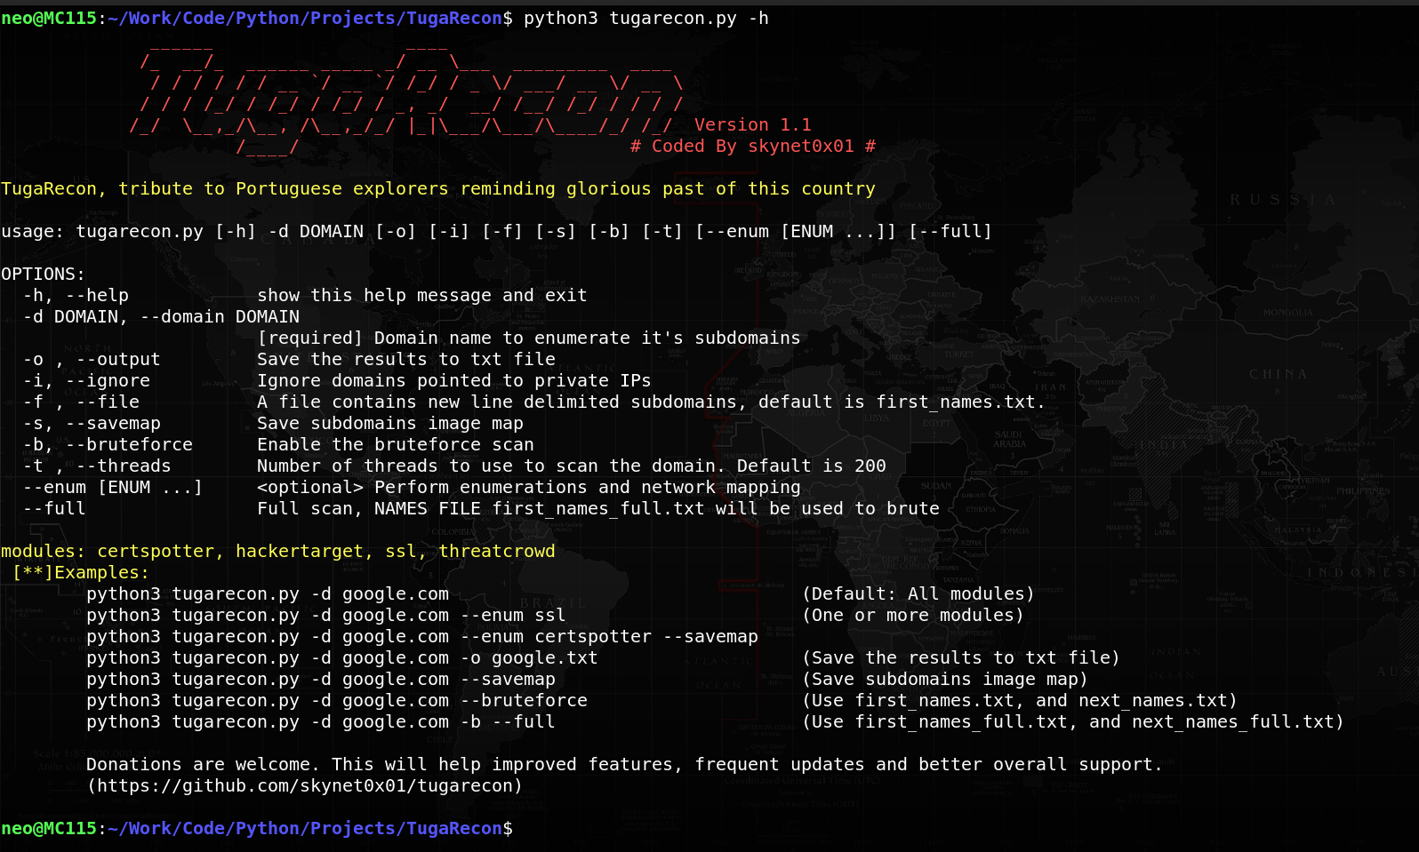
Task: Click the '[**]Examples:' heading
Action: 81,572
